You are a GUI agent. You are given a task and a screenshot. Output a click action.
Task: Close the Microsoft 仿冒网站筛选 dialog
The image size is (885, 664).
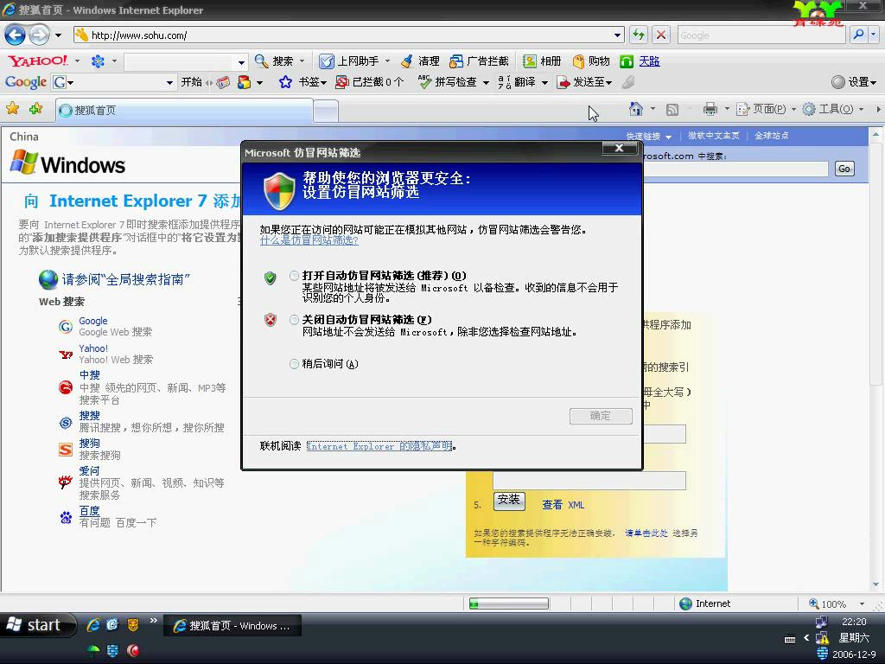coord(619,148)
